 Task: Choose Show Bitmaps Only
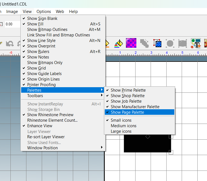coord(63,63)
